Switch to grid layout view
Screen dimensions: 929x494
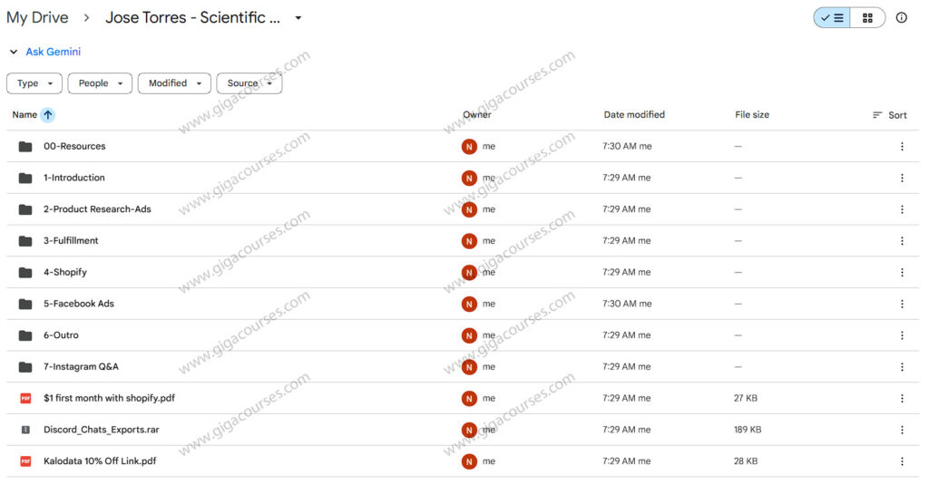[x=867, y=18]
